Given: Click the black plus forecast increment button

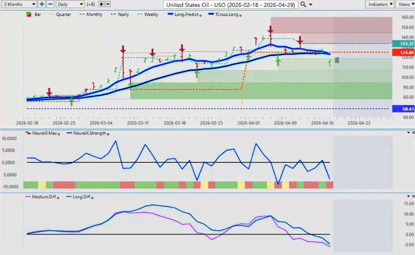Looking at the screenshot, I should [x=101, y=4].
